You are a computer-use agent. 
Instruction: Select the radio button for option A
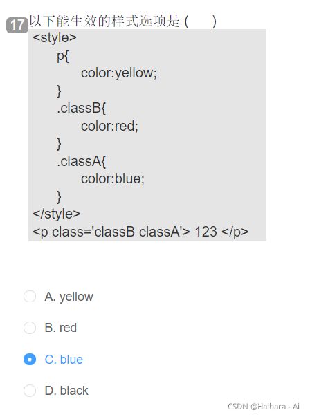pos(30,296)
